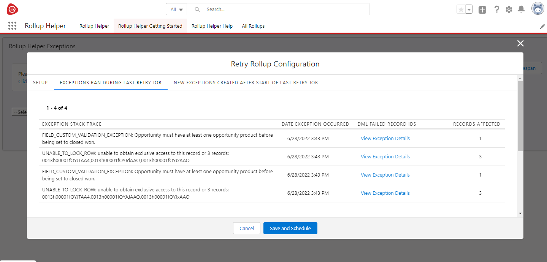Screen dimensions: 547x262
Task: Click the Date Exception Occurred column header
Action: coord(315,124)
